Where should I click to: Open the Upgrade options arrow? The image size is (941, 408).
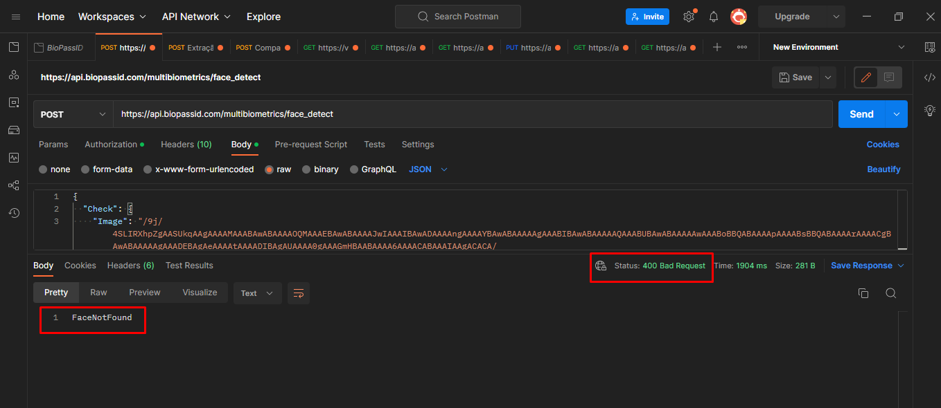(x=836, y=17)
